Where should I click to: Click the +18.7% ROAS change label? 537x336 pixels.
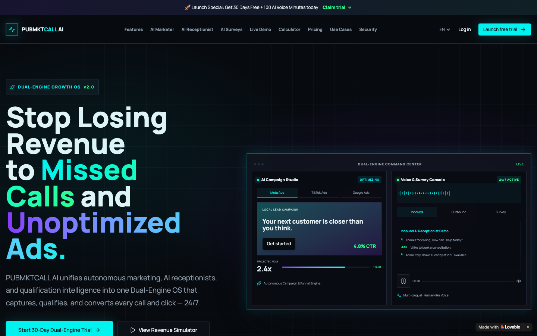click(377, 267)
